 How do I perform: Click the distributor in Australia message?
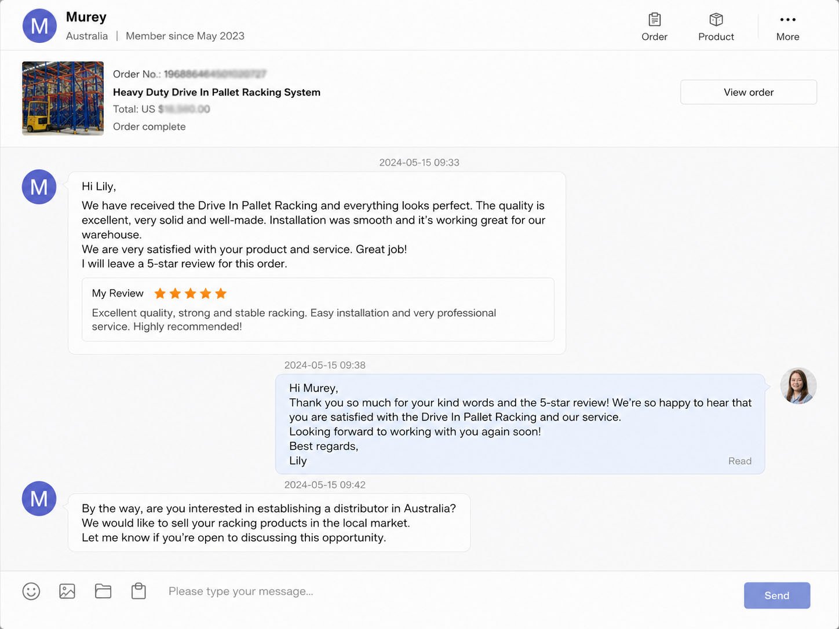(x=269, y=523)
